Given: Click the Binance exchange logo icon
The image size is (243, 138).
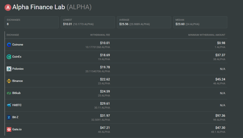Looking at the screenshot, I should 9,81.
